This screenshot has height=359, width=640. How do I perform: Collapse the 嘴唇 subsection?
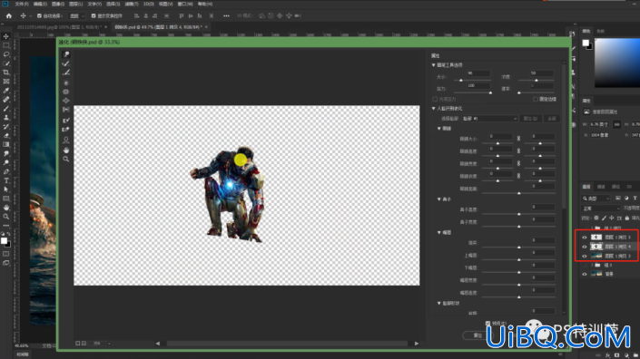(x=439, y=232)
